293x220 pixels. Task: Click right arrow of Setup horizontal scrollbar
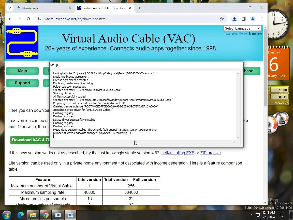(234, 142)
